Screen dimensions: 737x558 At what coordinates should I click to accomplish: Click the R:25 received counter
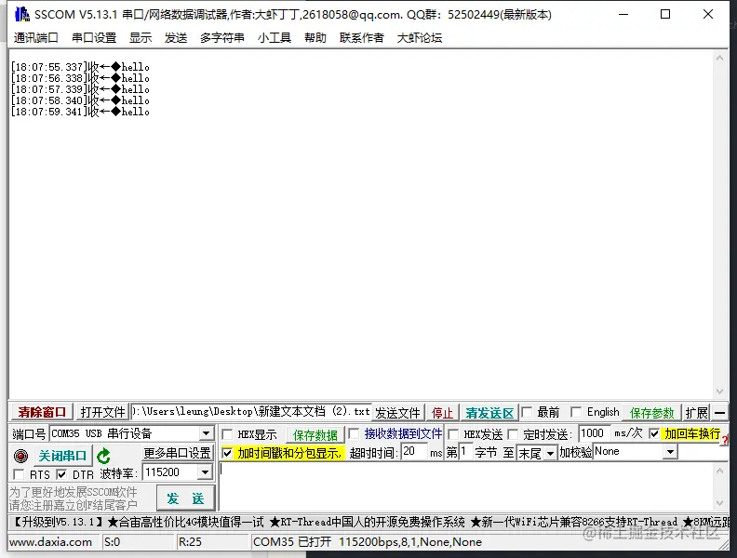click(x=191, y=542)
